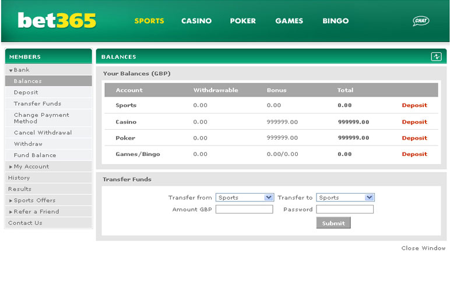Open Results in the Members menu
Image resolution: width=450 pixels, height=302 pixels.
tap(48, 189)
